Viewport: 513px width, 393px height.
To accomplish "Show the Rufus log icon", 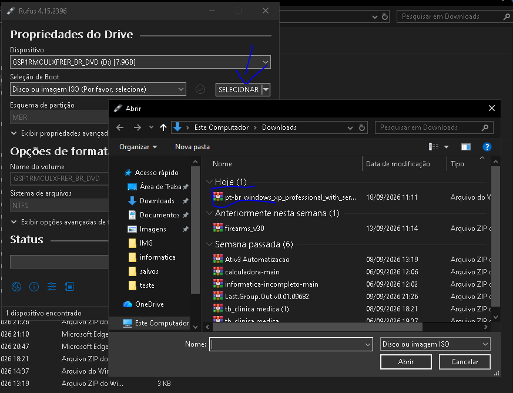I will pos(69,287).
